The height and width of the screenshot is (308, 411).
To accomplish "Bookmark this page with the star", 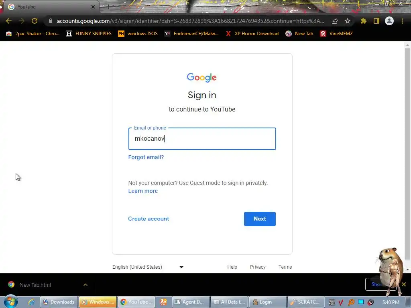I will pyautogui.click(x=347, y=21).
